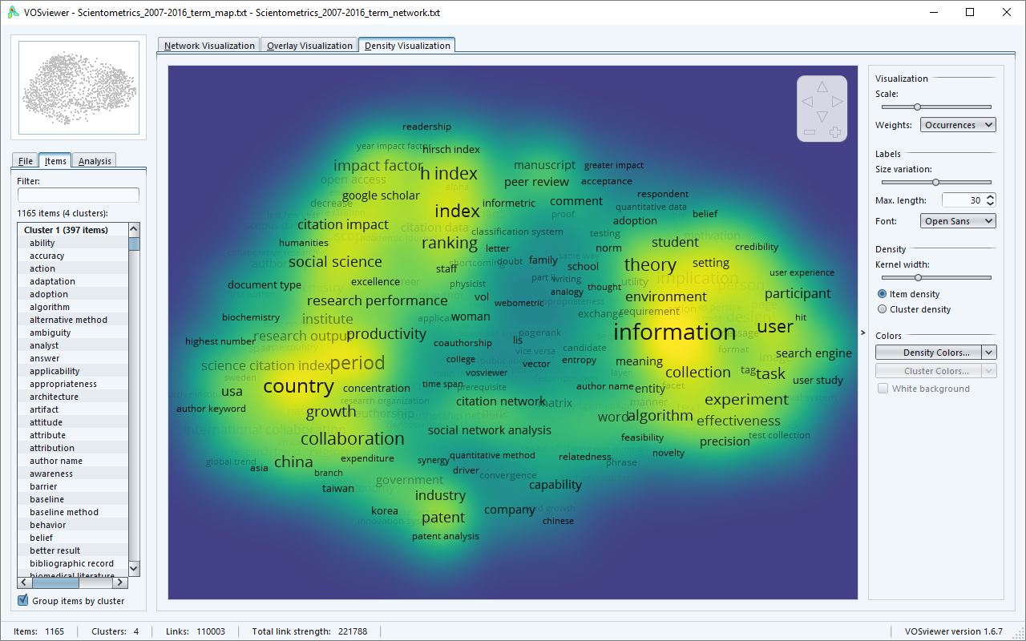Switch to the Network Visualization tab
Viewport: 1026px width, 641px height.
[x=209, y=46]
